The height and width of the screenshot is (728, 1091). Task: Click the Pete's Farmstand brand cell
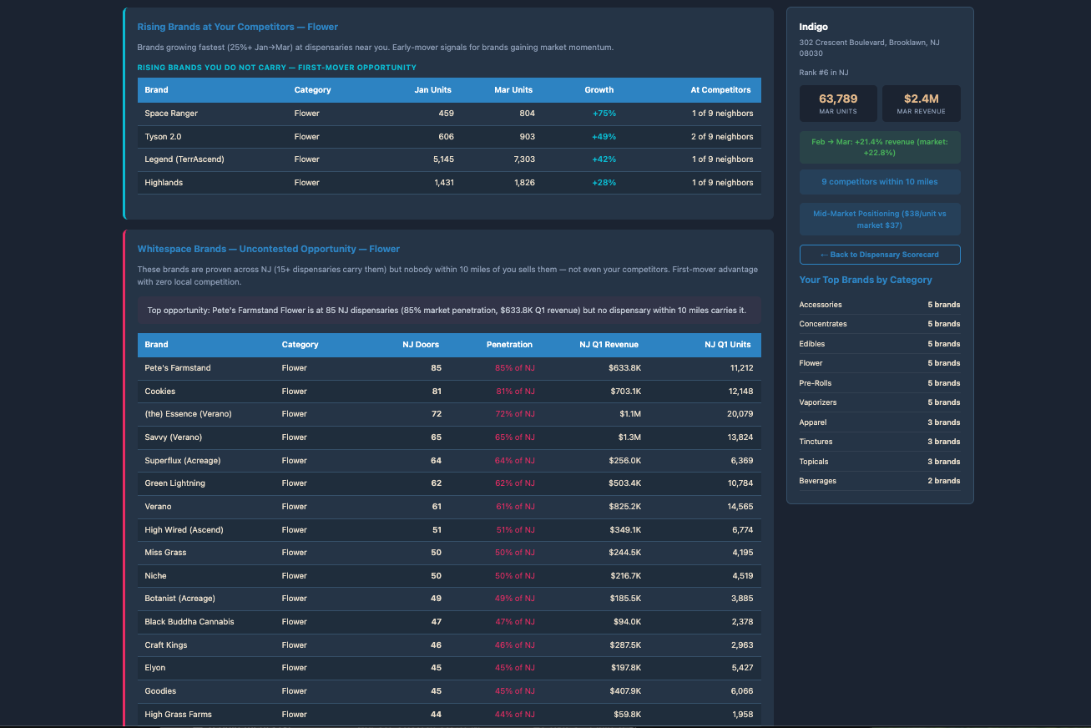point(178,368)
